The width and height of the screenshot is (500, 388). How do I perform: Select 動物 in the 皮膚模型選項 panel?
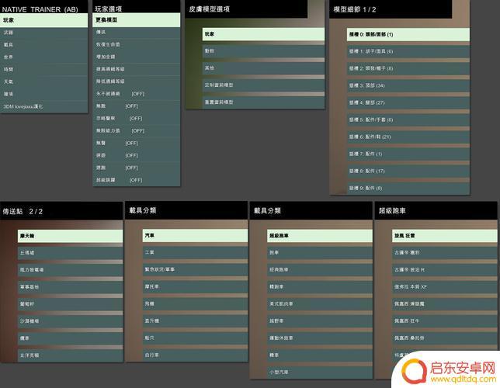[263, 51]
